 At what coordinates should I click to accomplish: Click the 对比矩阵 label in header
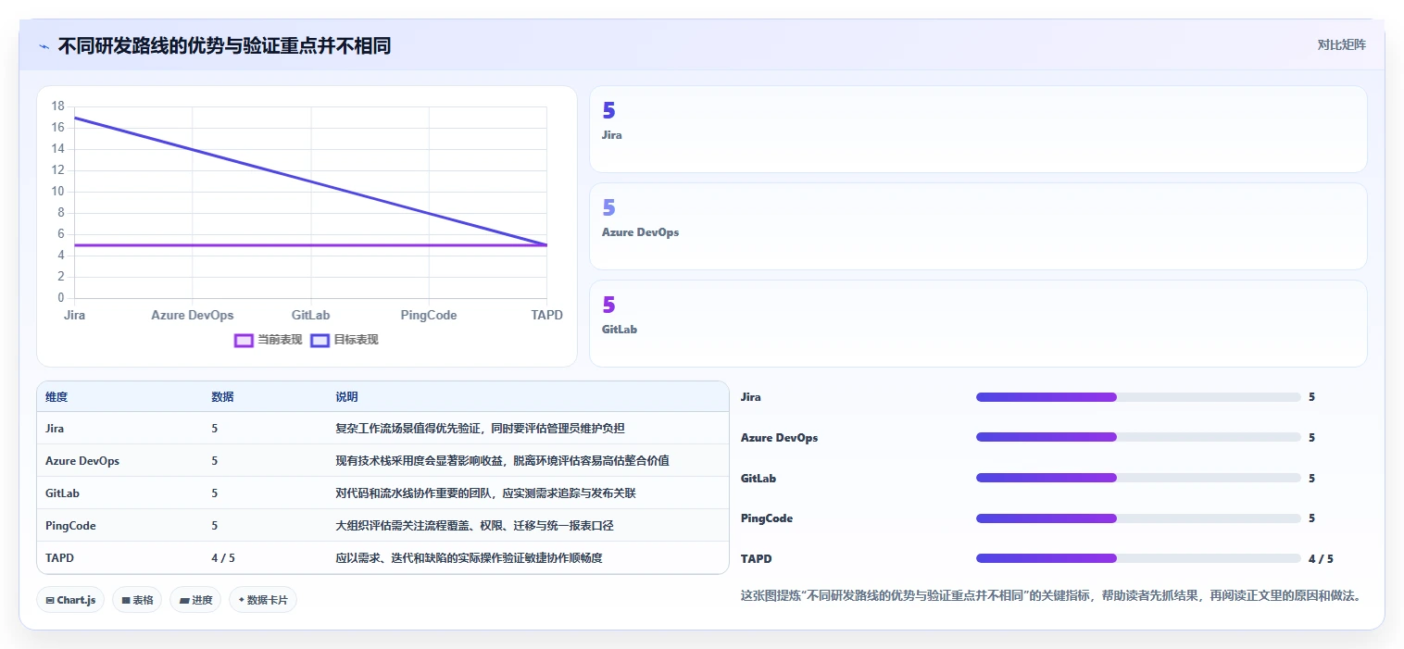coord(1341,44)
